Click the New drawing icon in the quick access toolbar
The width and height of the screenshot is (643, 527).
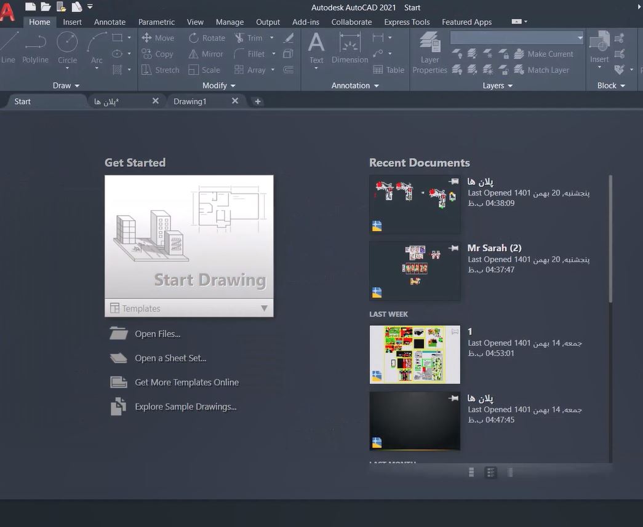30,7
